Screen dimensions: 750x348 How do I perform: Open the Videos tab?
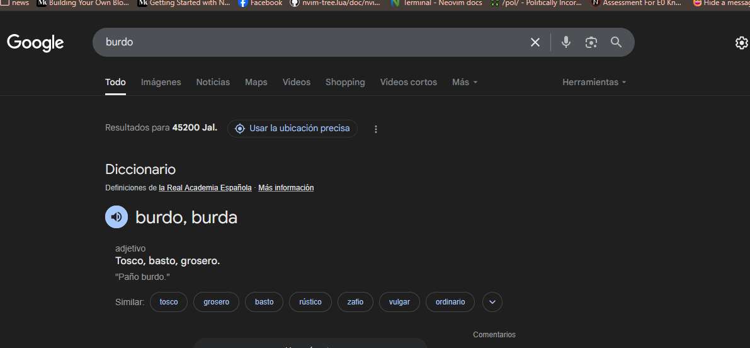pyautogui.click(x=296, y=82)
